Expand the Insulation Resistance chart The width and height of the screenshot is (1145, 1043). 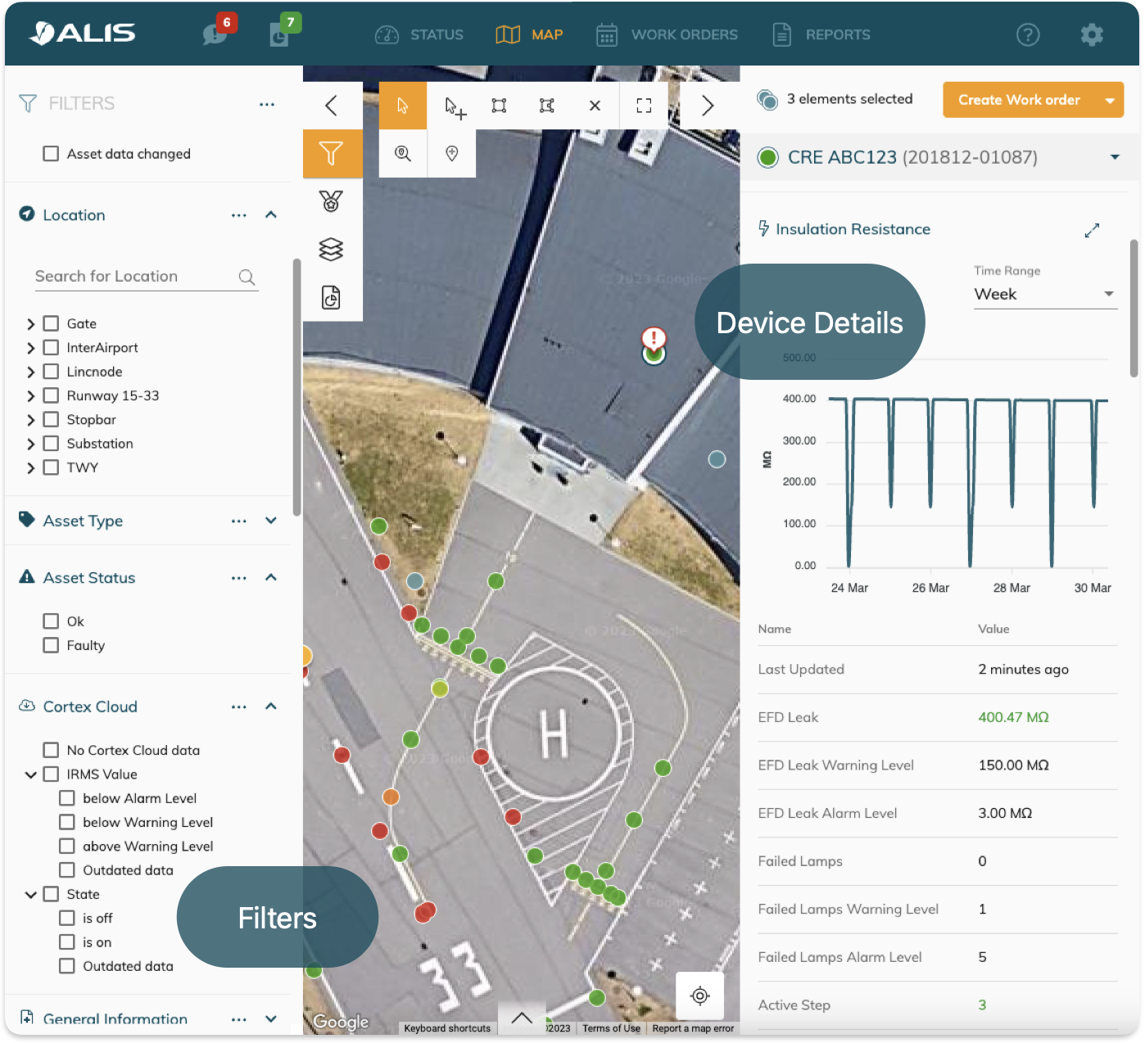pos(1091,230)
